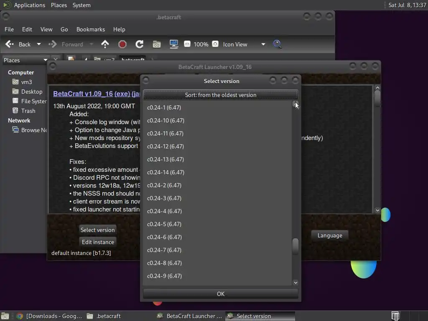
Task: Select version c0.24-12 (6.47)
Action: 217,146
